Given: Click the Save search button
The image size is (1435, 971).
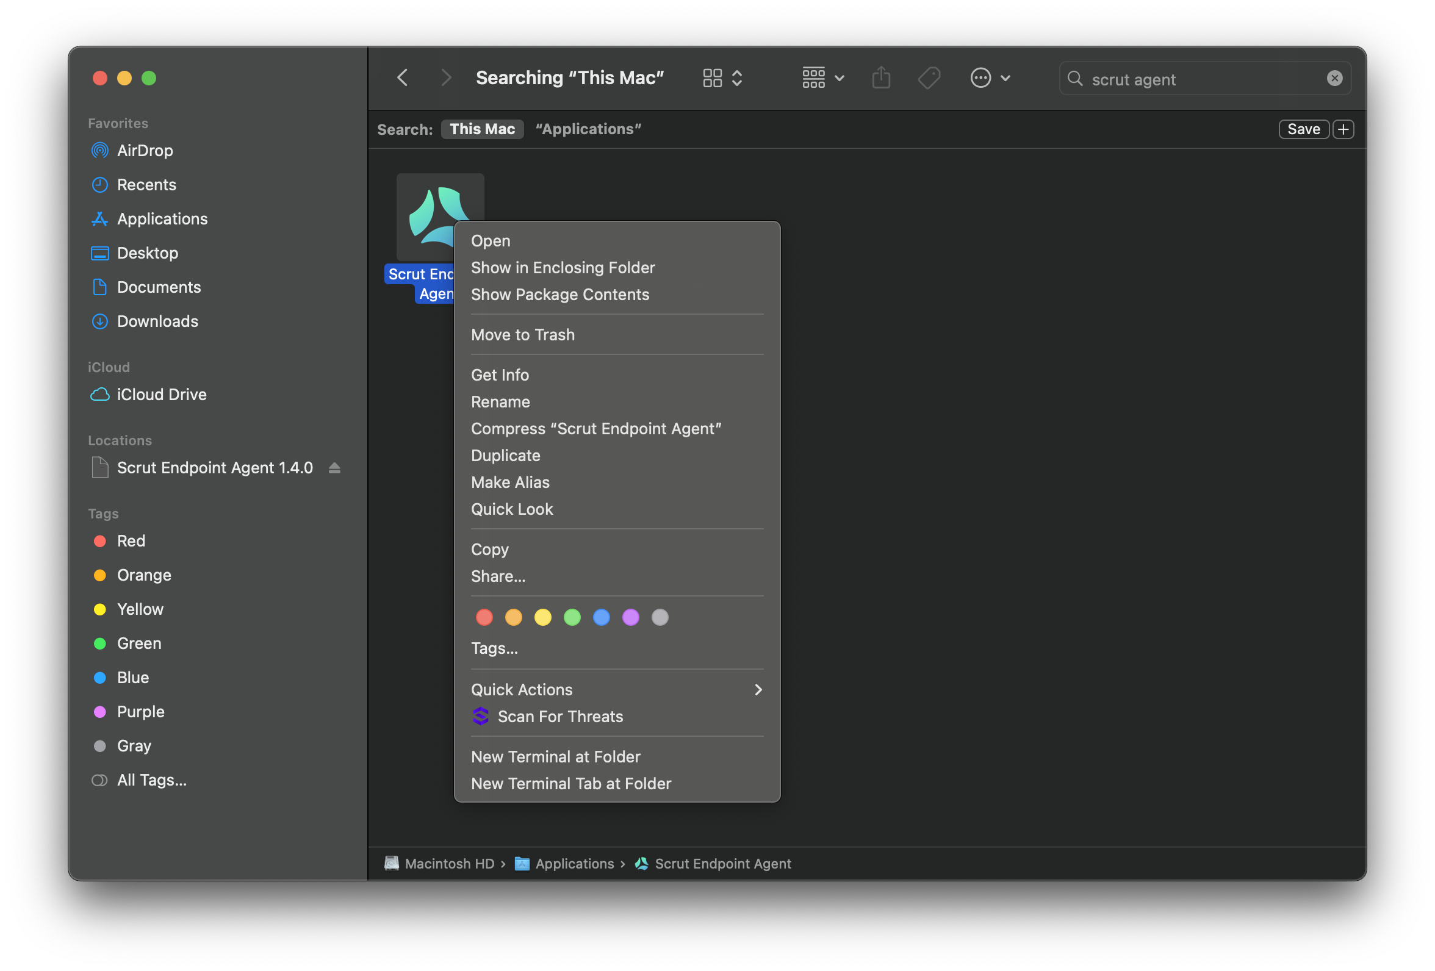Looking at the screenshot, I should (x=1303, y=129).
